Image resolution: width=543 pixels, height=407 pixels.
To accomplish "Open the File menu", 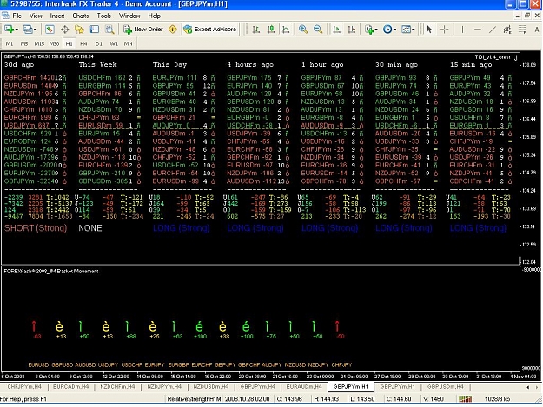I will pos(17,16).
